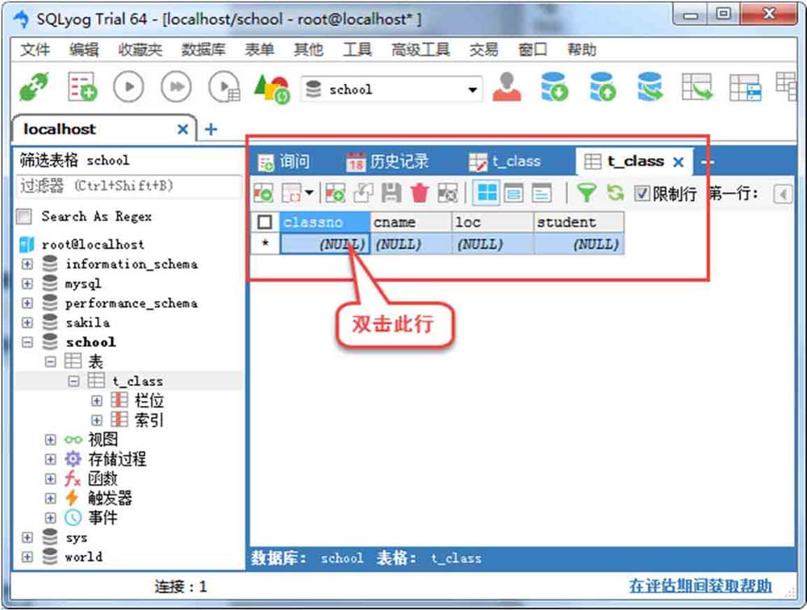807x610 pixels.
Task: Switch to grid view icon
Action: pos(487,193)
